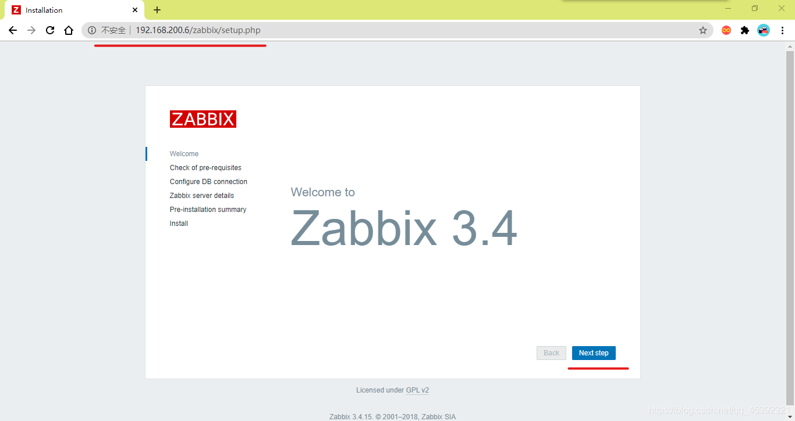Click the Zabbix 3.4 title text
The width and height of the screenshot is (795, 421).
(404, 228)
